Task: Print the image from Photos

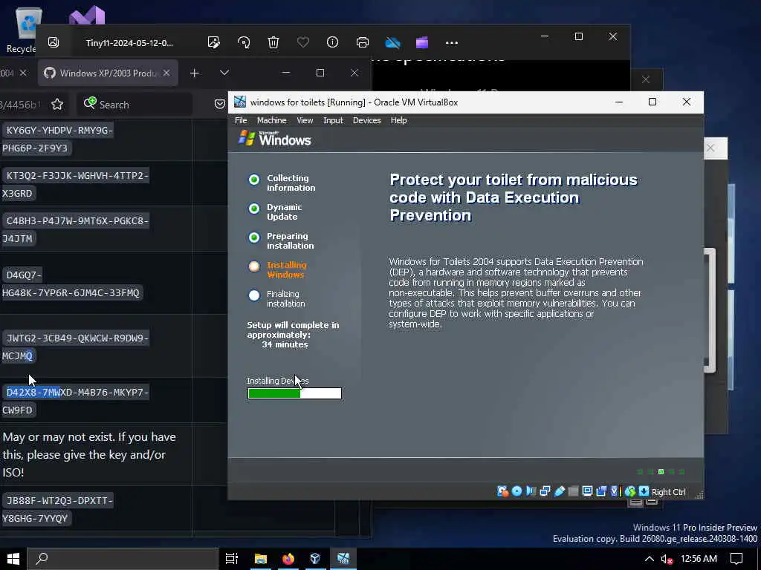Action: (363, 42)
